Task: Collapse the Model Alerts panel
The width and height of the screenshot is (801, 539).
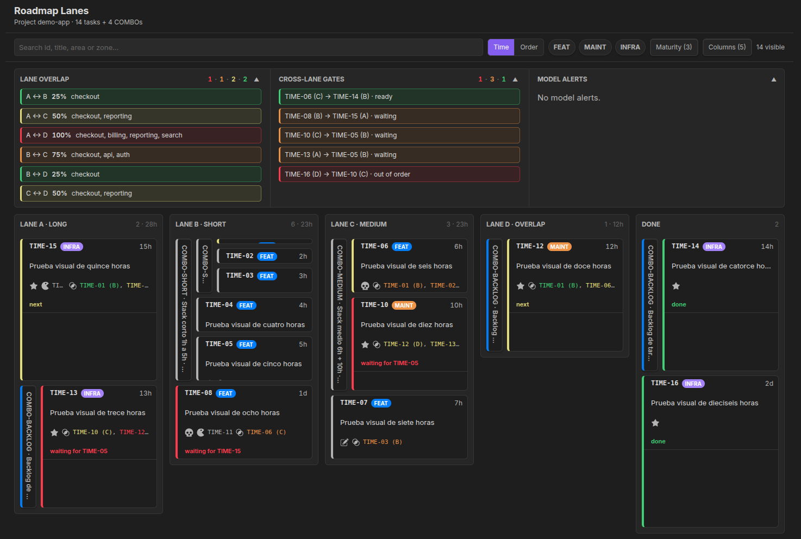Action: 774,79
